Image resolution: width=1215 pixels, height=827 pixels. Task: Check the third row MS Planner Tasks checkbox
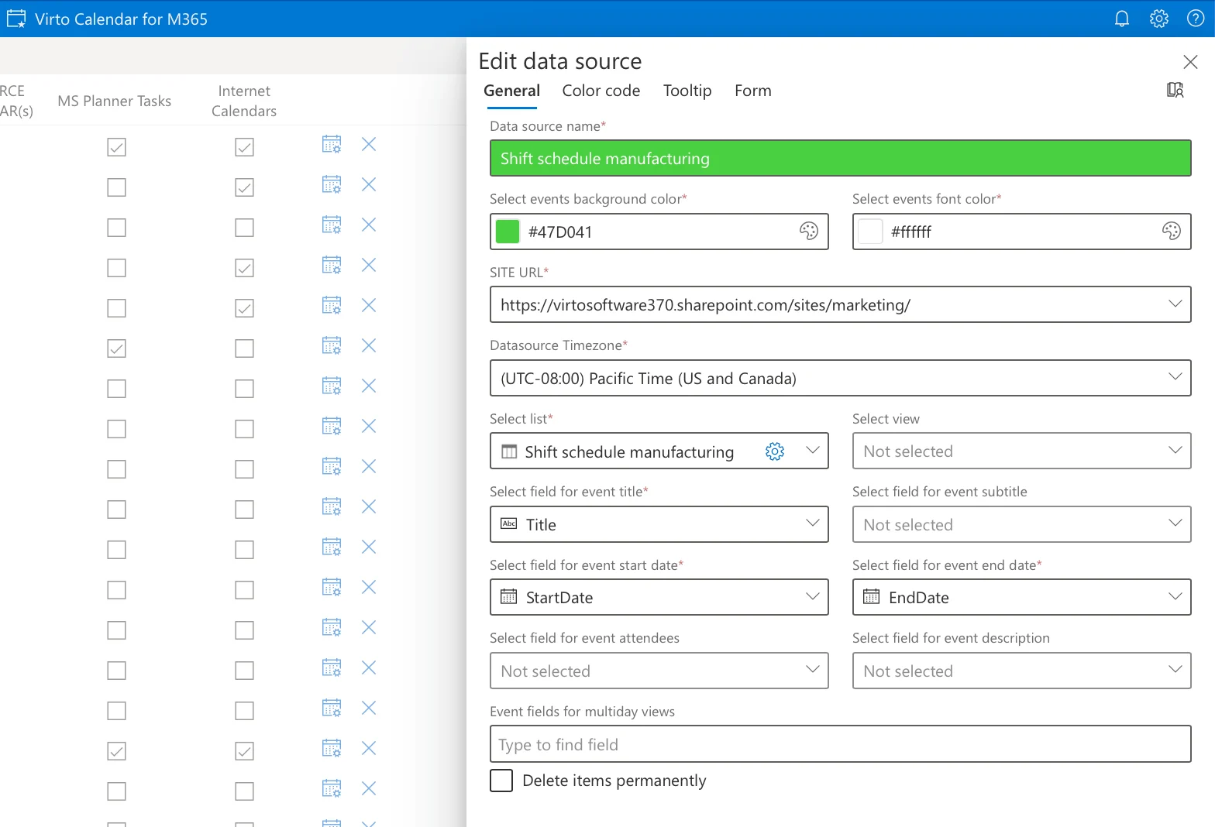[x=116, y=228]
